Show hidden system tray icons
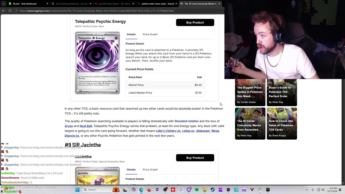The image size is (345, 194). (x=307, y=190)
